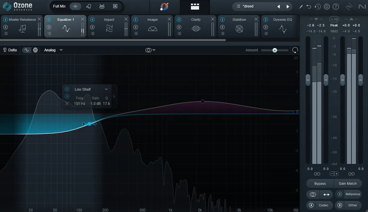Select the EQ curve view icon

tap(27, 50)
